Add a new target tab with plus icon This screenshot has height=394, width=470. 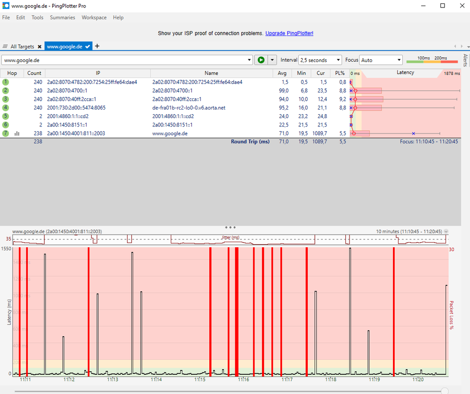(97, 46)
